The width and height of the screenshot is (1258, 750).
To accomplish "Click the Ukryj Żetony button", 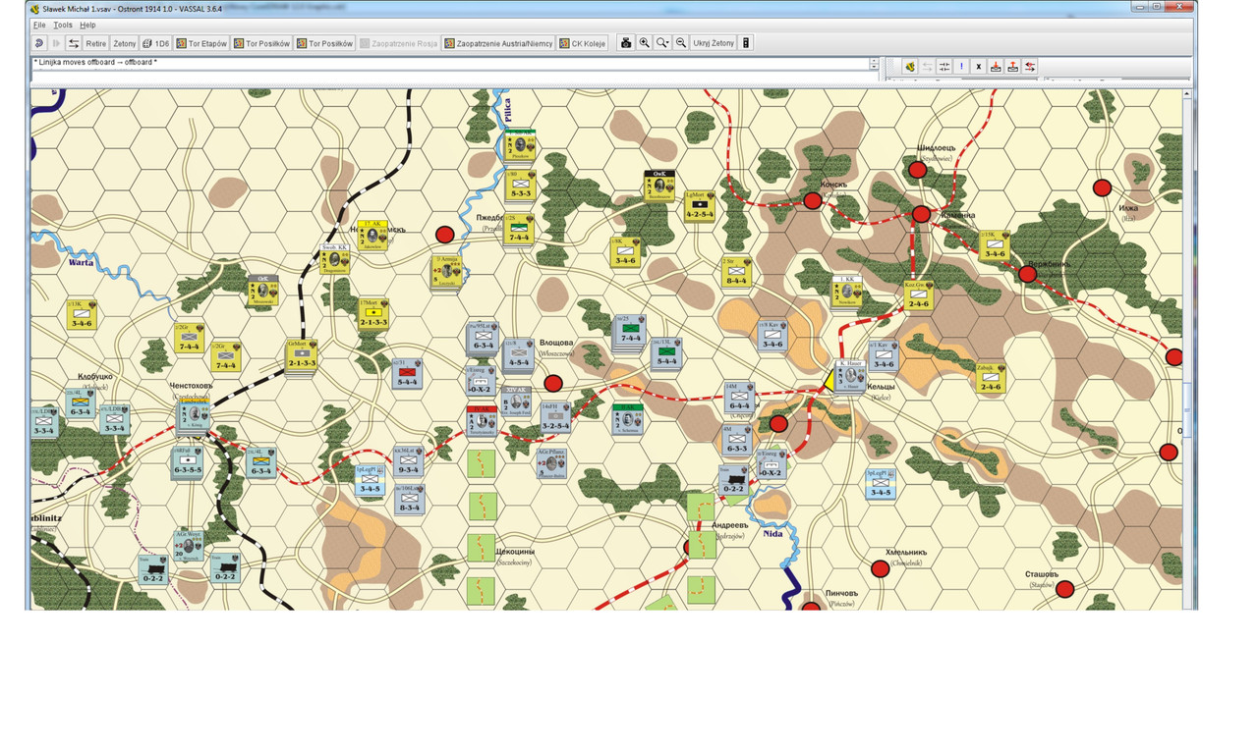I will (x=714, y=43).
